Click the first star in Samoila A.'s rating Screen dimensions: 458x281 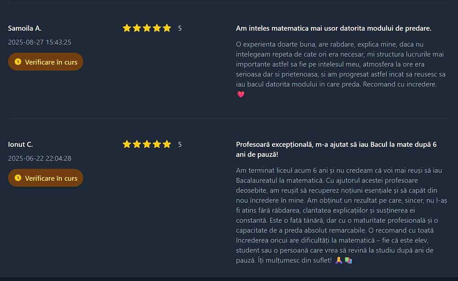pyautogui.click(x=127, y=28)
